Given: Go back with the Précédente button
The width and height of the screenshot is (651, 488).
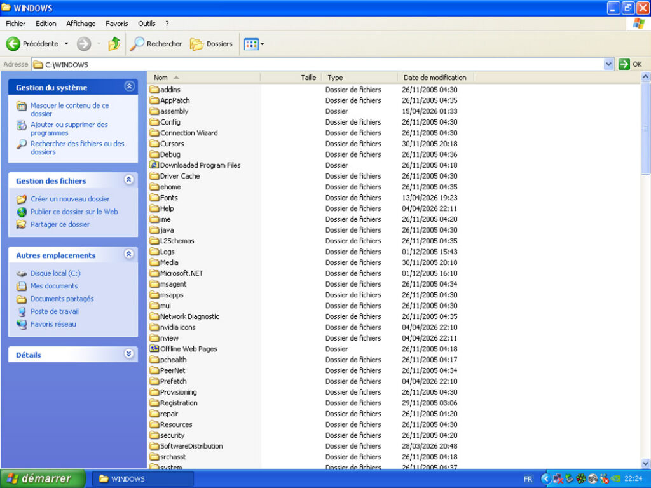Looking at the screenshot, I should point(32,44).
